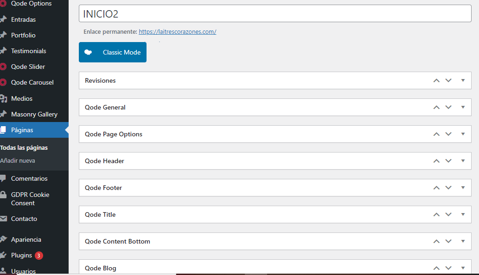Click the Qode Options sidebar icon

(3, 4)
